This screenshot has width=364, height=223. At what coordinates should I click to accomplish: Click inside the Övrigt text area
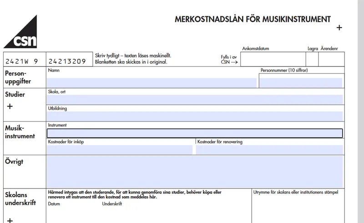[195, 171]
